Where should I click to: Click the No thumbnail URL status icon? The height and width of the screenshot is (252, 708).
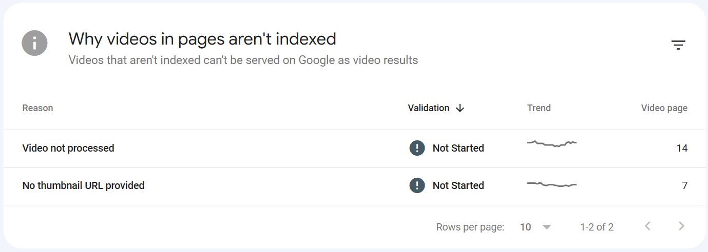tap(417, 185)
